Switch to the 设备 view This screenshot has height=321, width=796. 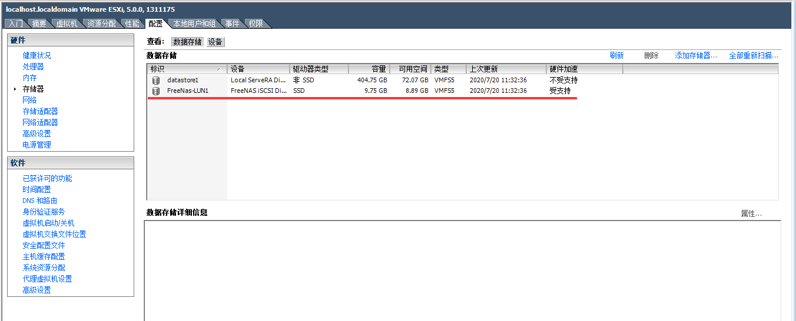click(x=215, y=42)
